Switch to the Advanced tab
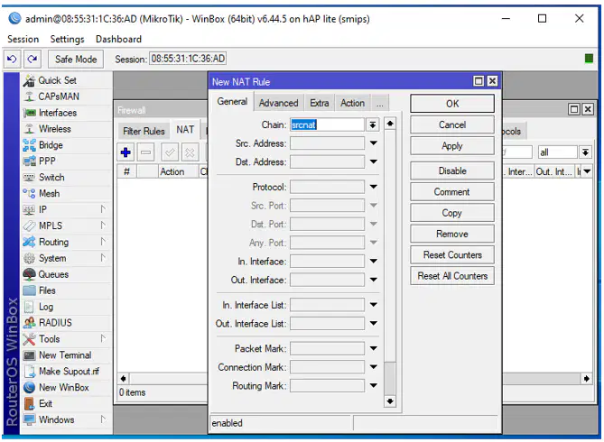 click(x=278, y=103)
